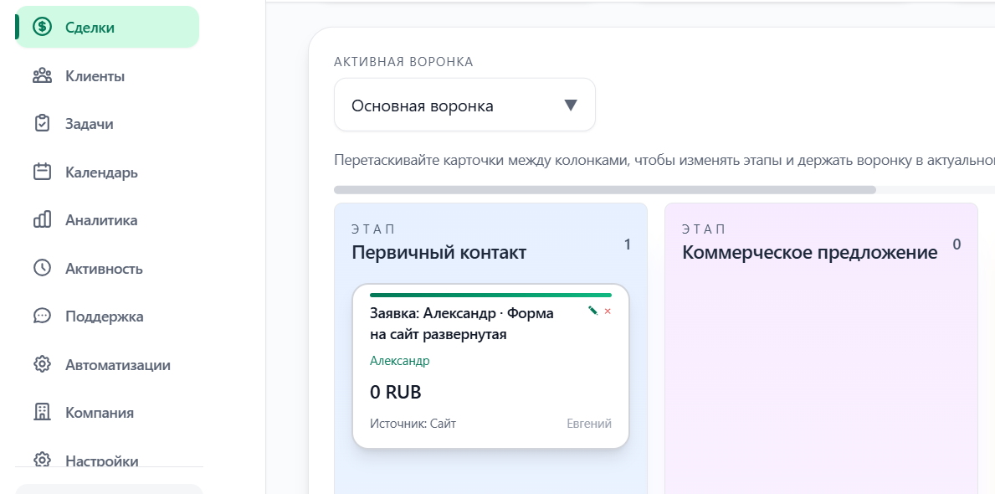This screenshot has height=494, width=995.
Task: Click the Евгений owner label
Action: click(589, 423)
